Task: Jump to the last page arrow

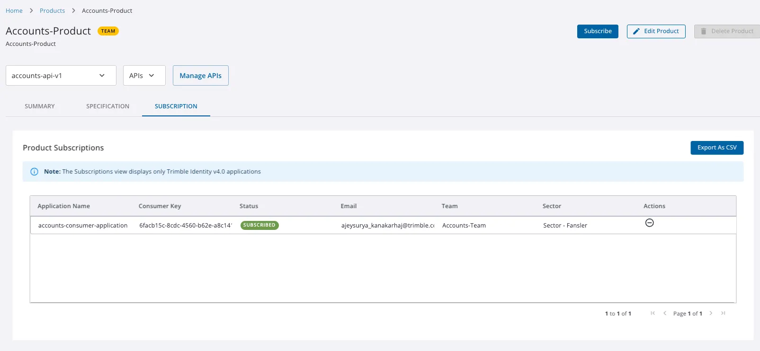Action: 723,313
